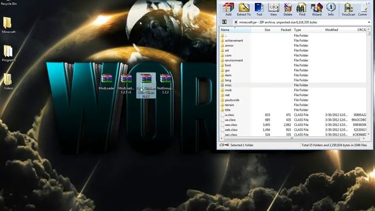
Task: Click the View toolbar icon
Action: point(274,9)
